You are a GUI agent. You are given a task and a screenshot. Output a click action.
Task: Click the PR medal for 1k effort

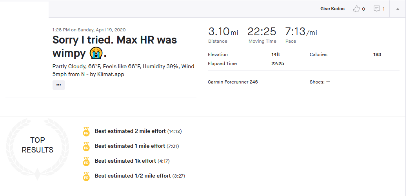[x=86, y=161]
